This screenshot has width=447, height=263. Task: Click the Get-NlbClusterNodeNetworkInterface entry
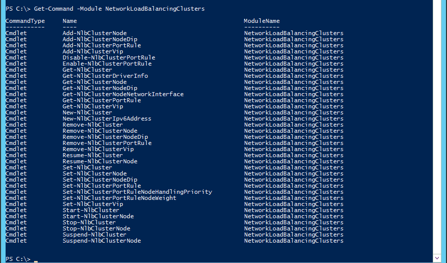point(123,94)
